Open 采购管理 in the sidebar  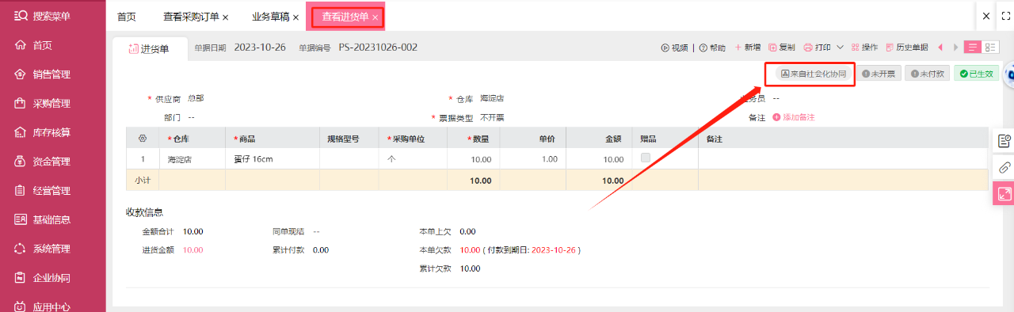click(x=52, y=103)
